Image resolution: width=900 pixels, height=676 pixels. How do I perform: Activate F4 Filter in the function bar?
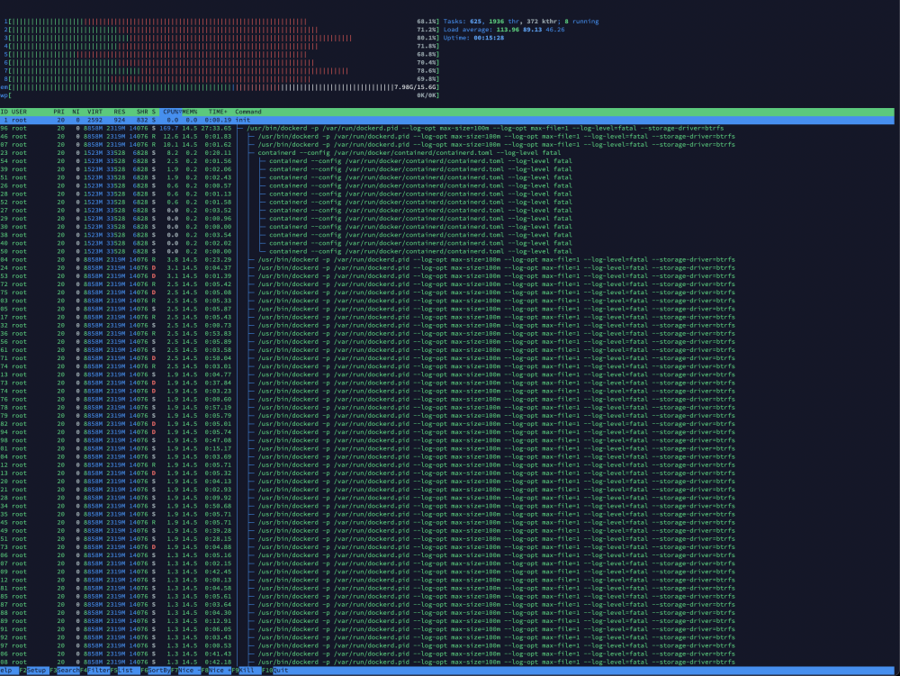(x=95, y=671)
